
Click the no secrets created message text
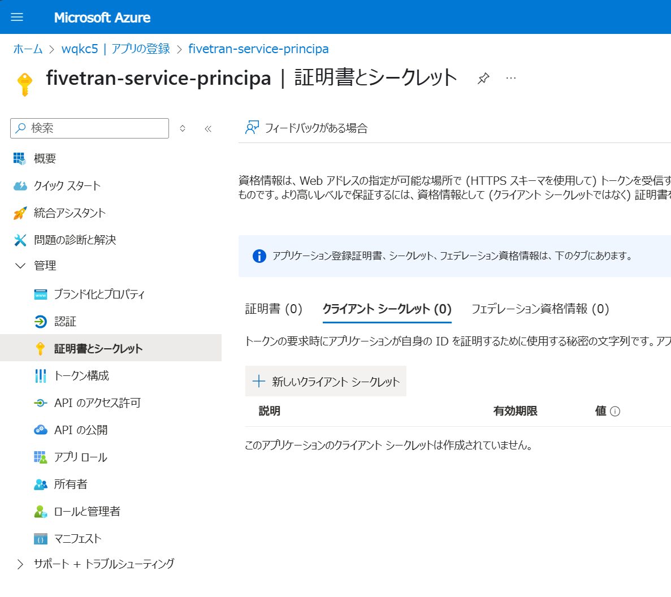click(x=389, y=445)
